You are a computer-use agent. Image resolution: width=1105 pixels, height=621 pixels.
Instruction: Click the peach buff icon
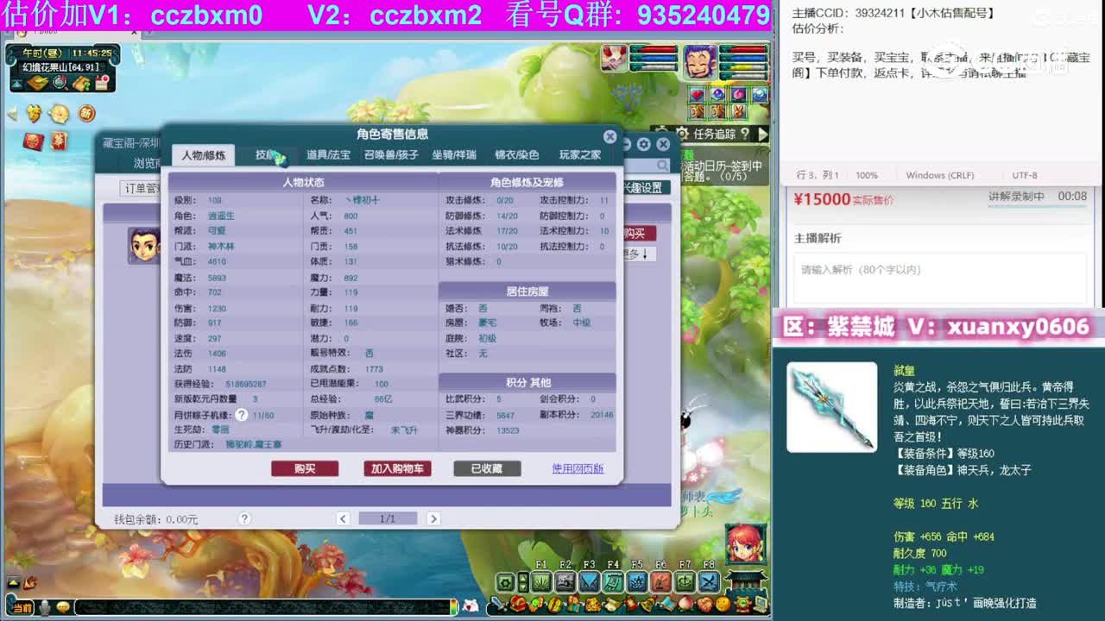pyautogui.click(x=739, y=94)
